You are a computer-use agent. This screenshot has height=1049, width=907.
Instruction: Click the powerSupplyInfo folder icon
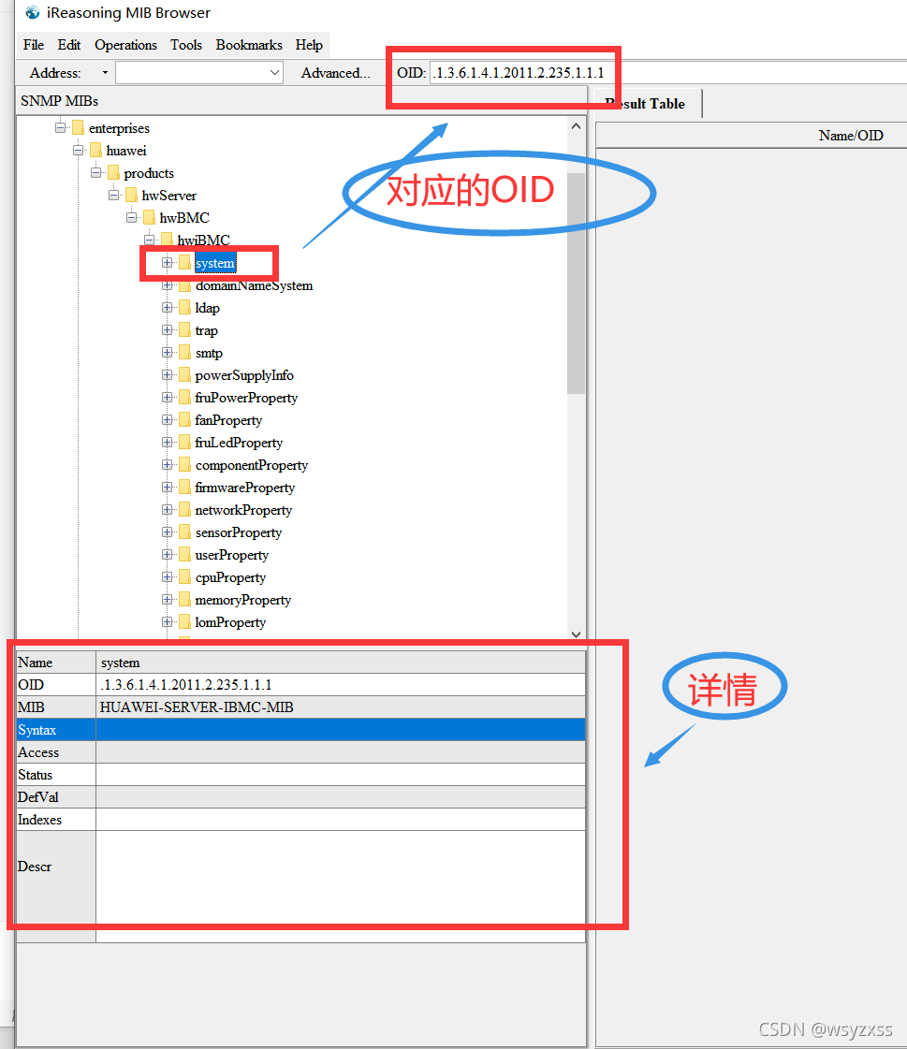point(184,374)
